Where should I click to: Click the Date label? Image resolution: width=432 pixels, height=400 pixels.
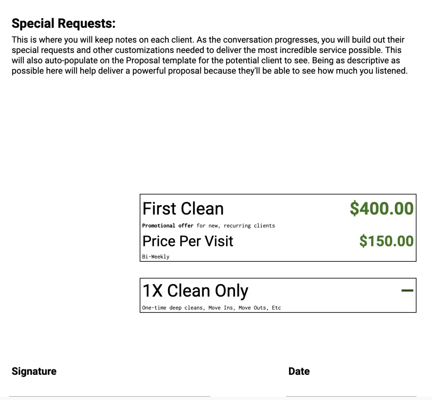pos(299,371)
